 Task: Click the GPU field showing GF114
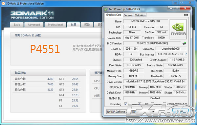pyautogui.click(x=132, y=27)
